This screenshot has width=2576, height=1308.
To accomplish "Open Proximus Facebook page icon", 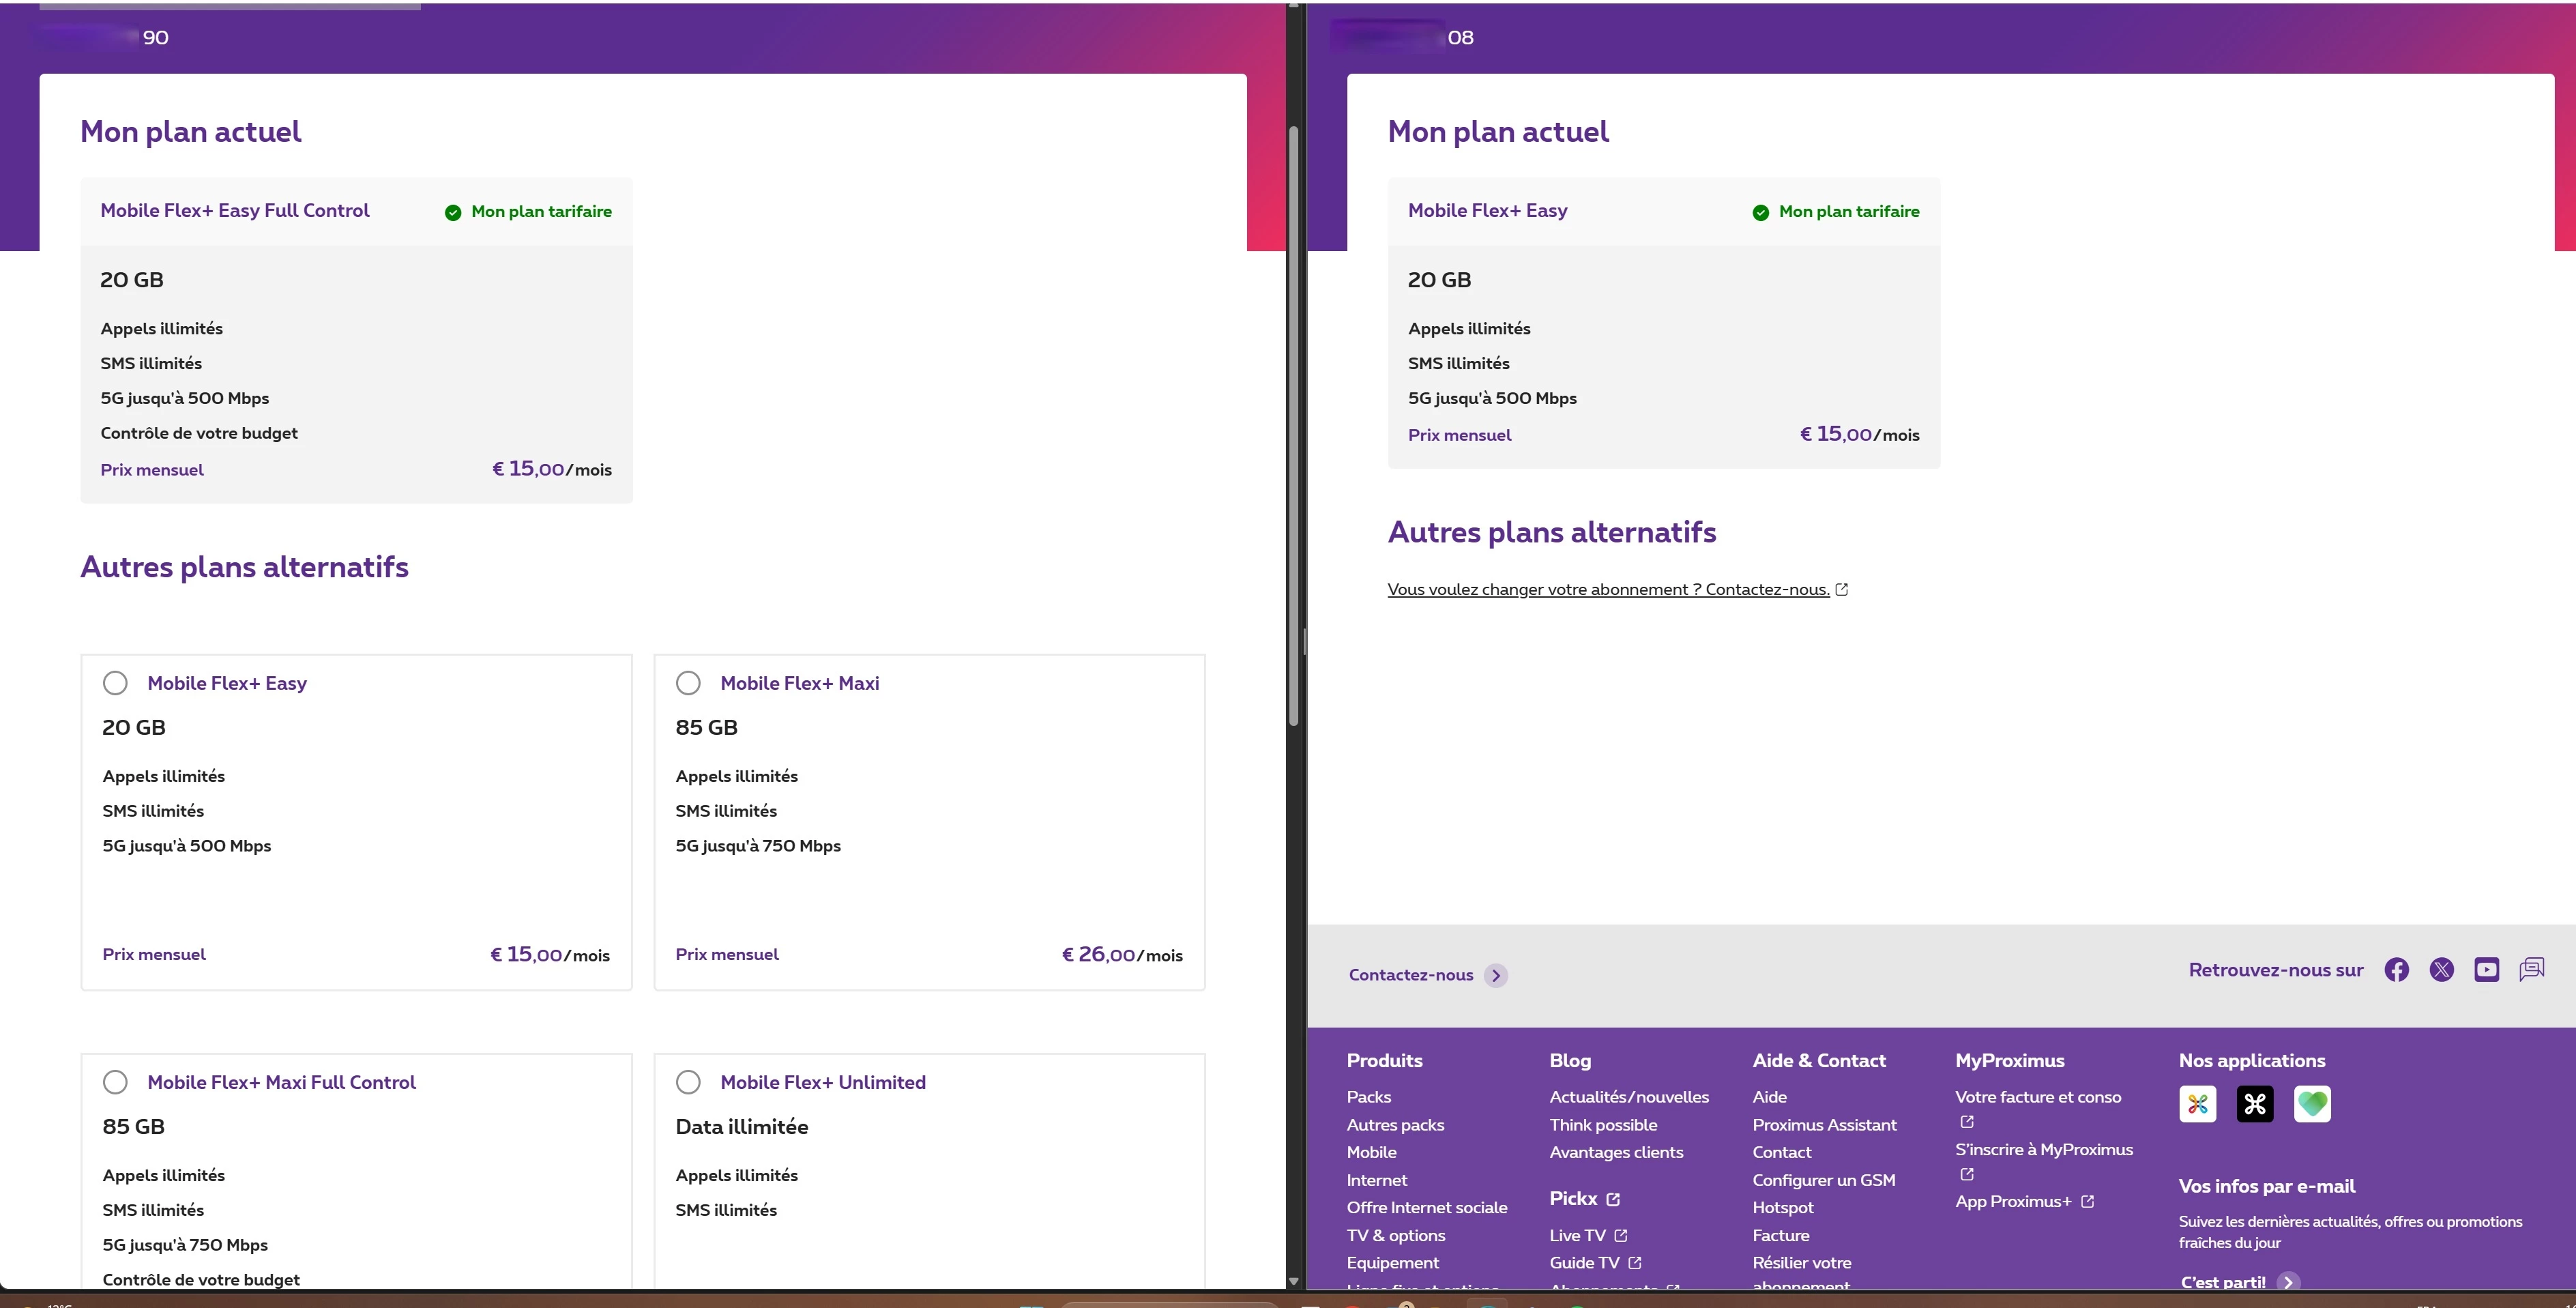I will click(2396, 969).
